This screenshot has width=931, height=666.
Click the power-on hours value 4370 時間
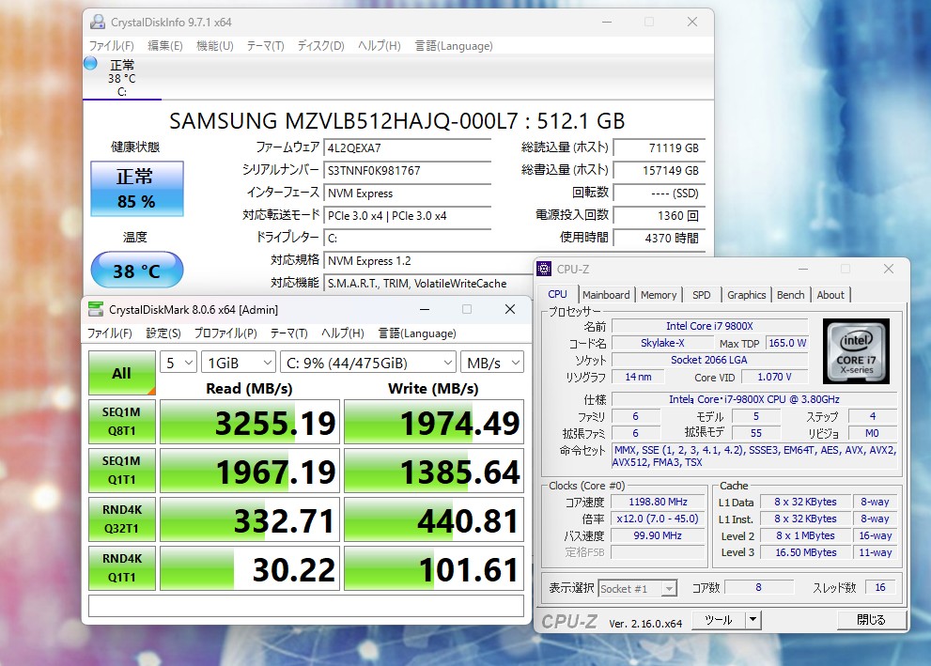659,238
